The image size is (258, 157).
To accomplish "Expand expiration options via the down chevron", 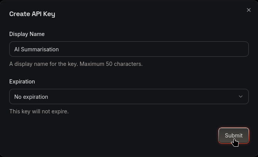I will click(x=241, y=96).
